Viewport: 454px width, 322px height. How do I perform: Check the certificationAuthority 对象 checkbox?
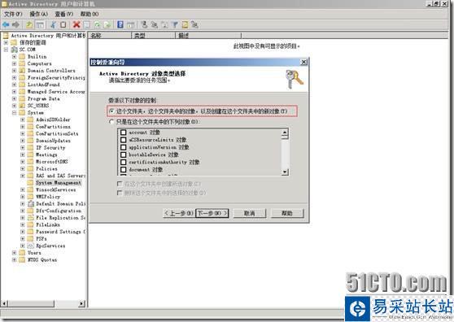(x=124, y=162)
